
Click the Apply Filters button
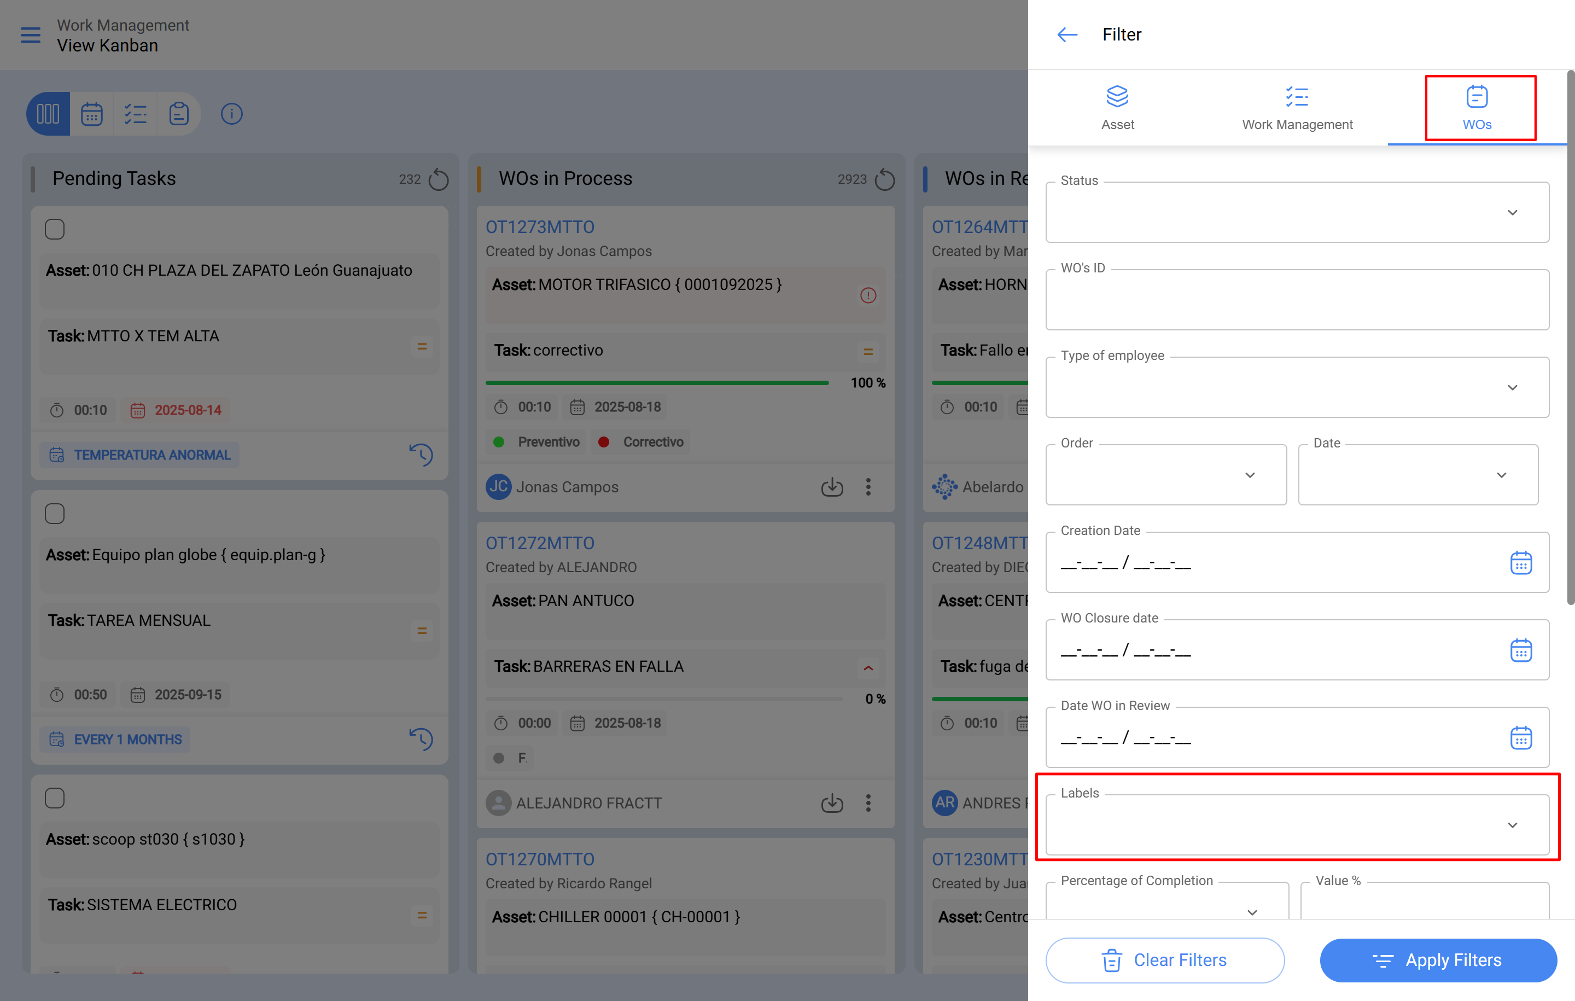pyautogui.click(x=1438, y=960)
